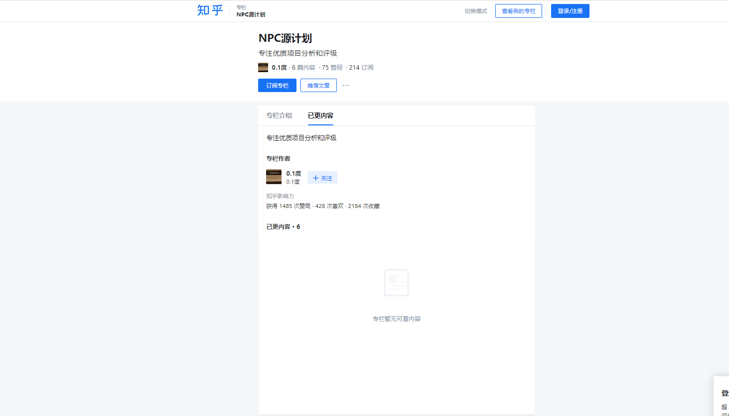The width and height of the screenshot is (729, 416).
Task: Open the more options ellipsis next to 推荐文章
Action: pyautogui.click(x=346, y=85)
